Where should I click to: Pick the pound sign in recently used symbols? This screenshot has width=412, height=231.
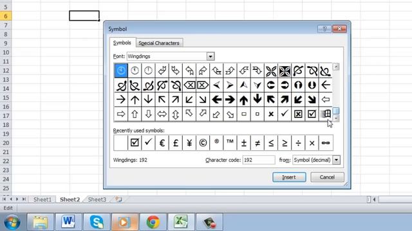176,142
